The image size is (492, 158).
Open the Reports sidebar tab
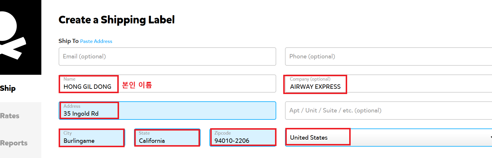pyautogui.click(x=14, y=143)
